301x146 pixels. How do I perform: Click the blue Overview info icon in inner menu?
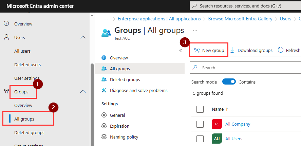click(104, 58)
